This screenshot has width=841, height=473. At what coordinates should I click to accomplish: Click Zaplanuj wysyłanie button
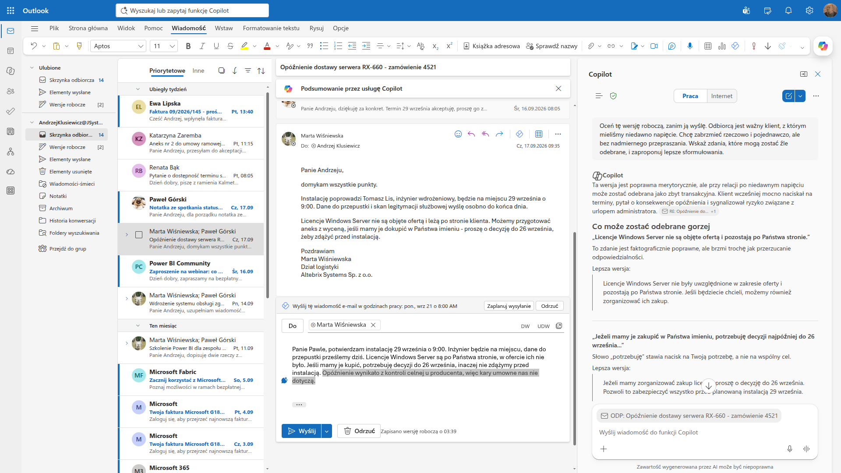point(509,306)
